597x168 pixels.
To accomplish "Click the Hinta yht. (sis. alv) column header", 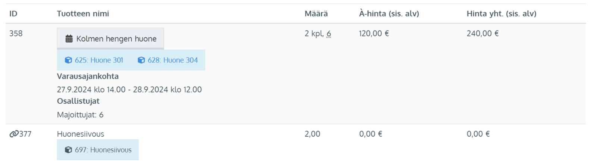I will tap(501, 14).
